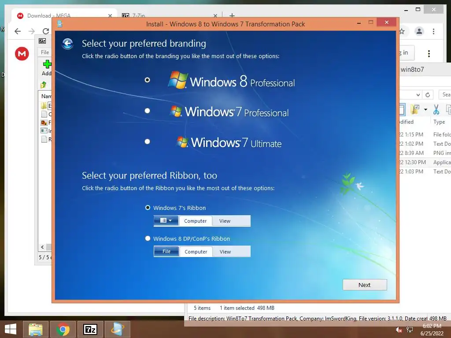Open MEGA page three-dot options menu
Viewport: 451px width, 338px height.
(x=429, y=53)
